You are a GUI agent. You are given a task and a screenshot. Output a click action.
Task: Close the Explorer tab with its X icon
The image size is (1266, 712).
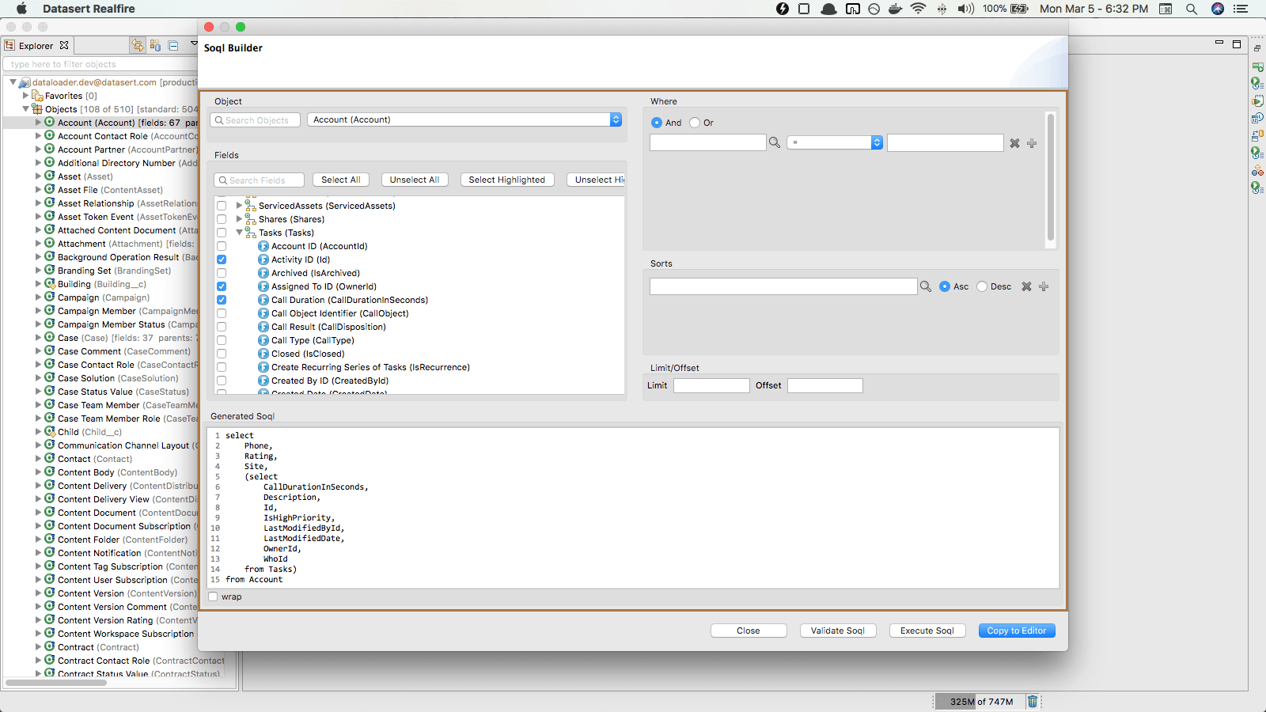64,45
